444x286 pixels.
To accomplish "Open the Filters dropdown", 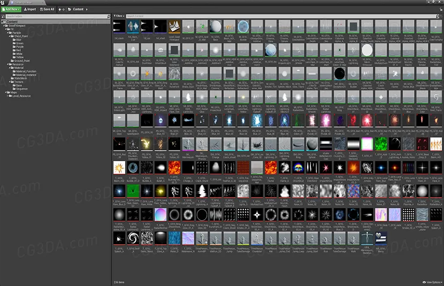I will pos(119,16).
